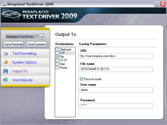Viewport: 167px width, 125px height.
Task: Click the Text Formatting icon in sidebar
Action: pos(5,53)
